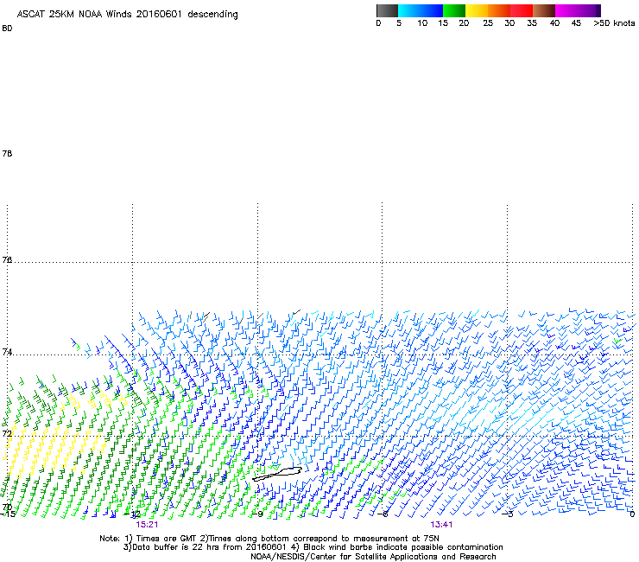Click the note line 'Times are GMT'
Viewport: 639px width, 562px height.
(x=168, y=539)
